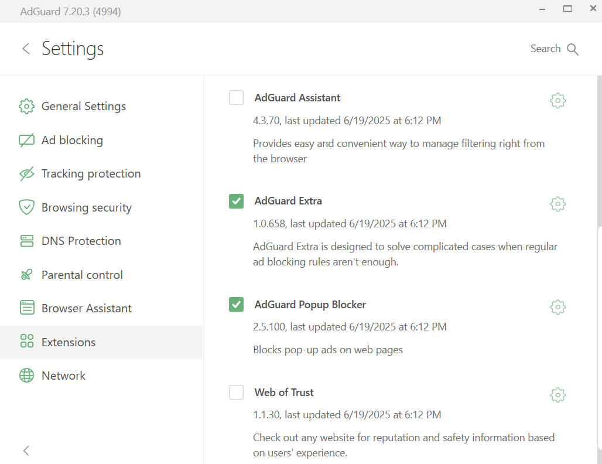Image resolution: width=602 pixels, height=464 pixels.
Task: Click the Extensions four-squares icon
Action: (x=26, y=341)
